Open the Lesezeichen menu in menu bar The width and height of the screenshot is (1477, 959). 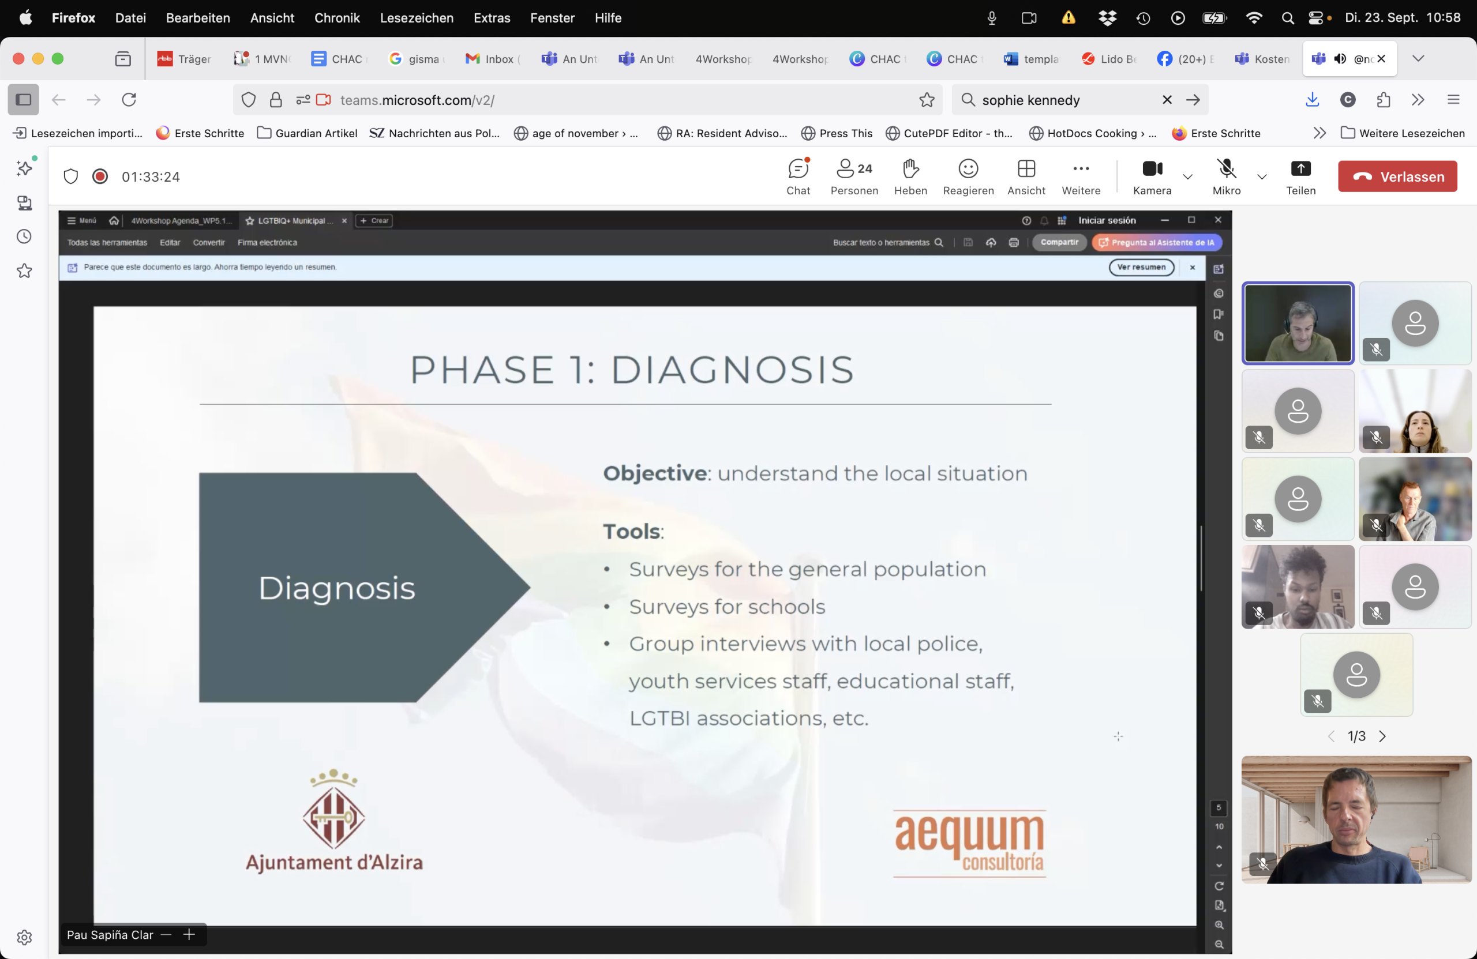(417, 18)
